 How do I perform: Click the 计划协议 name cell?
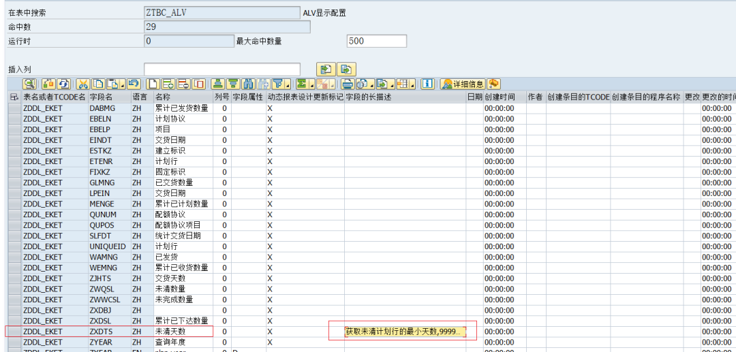(183, 119)
